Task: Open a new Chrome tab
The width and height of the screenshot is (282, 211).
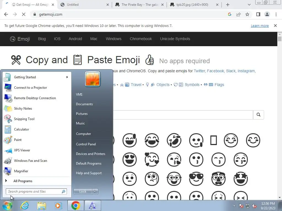Action: pos(228,5)
